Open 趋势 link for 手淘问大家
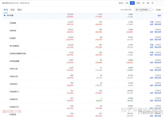The height and width of the screenshot is (117, 166). click(152, 70)
